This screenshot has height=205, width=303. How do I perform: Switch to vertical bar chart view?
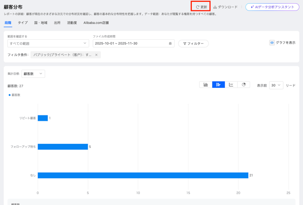(x=206, y=85)
